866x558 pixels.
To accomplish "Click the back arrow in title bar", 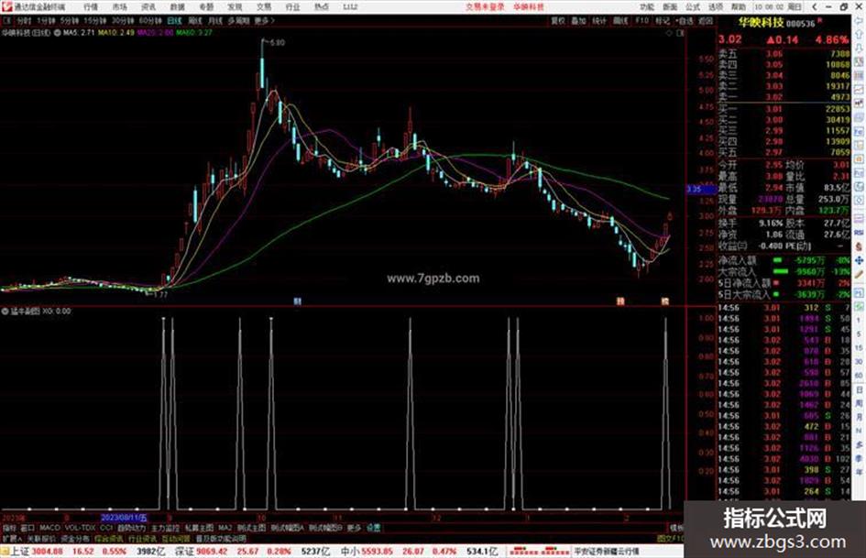I will 815,6.
